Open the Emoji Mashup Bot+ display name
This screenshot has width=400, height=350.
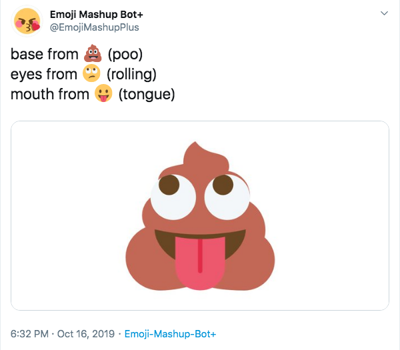click(x=96, y=14)
